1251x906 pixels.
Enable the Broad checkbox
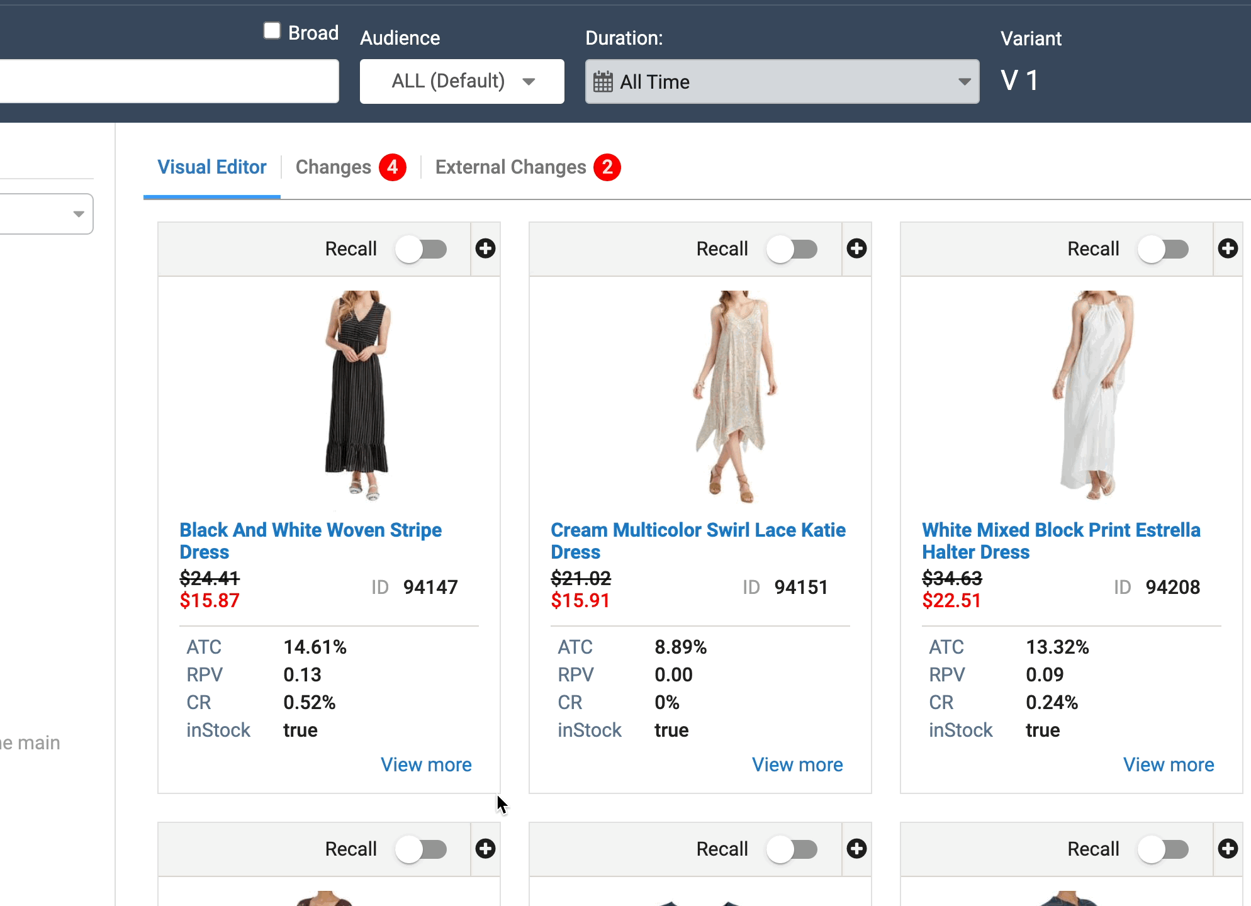pyautogui.click(x=272, y=31)
